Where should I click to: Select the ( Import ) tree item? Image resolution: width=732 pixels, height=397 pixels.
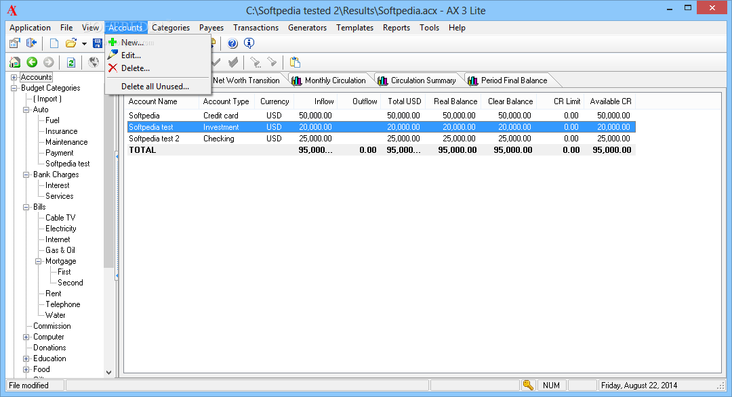point(47,99)
